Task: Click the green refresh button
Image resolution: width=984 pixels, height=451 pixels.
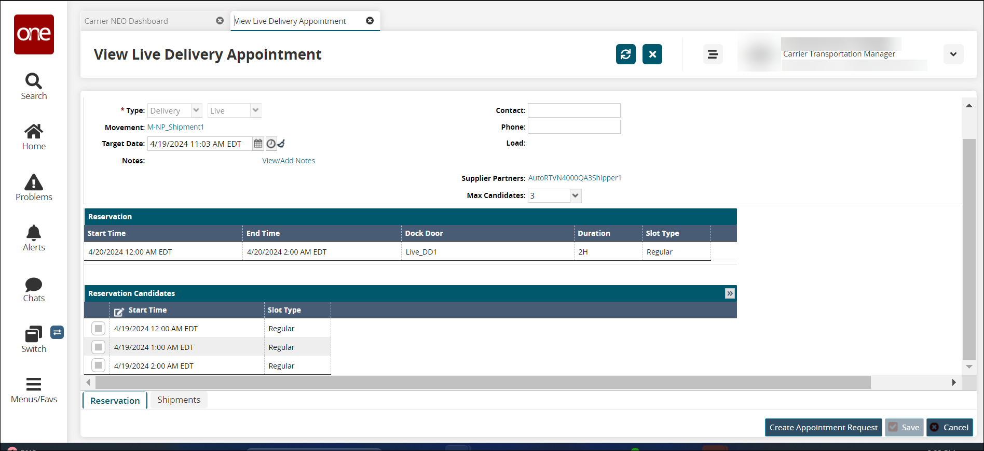Action: (x=626, y=54)
